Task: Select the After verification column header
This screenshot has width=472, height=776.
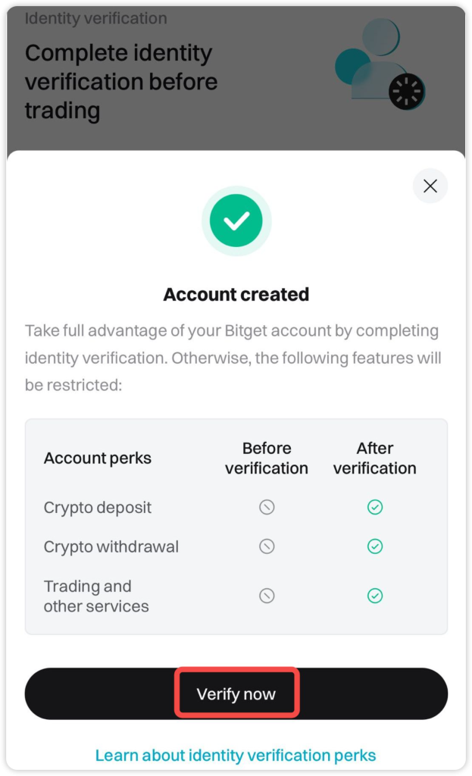Action: (374, 458)
